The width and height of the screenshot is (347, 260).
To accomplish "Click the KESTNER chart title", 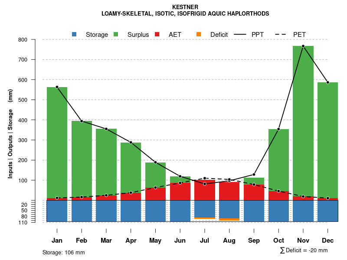I will pos(185,7).
